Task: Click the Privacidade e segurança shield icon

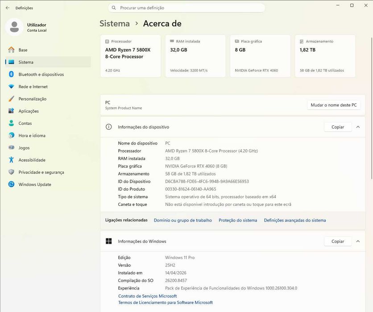Action: (11, 172)
